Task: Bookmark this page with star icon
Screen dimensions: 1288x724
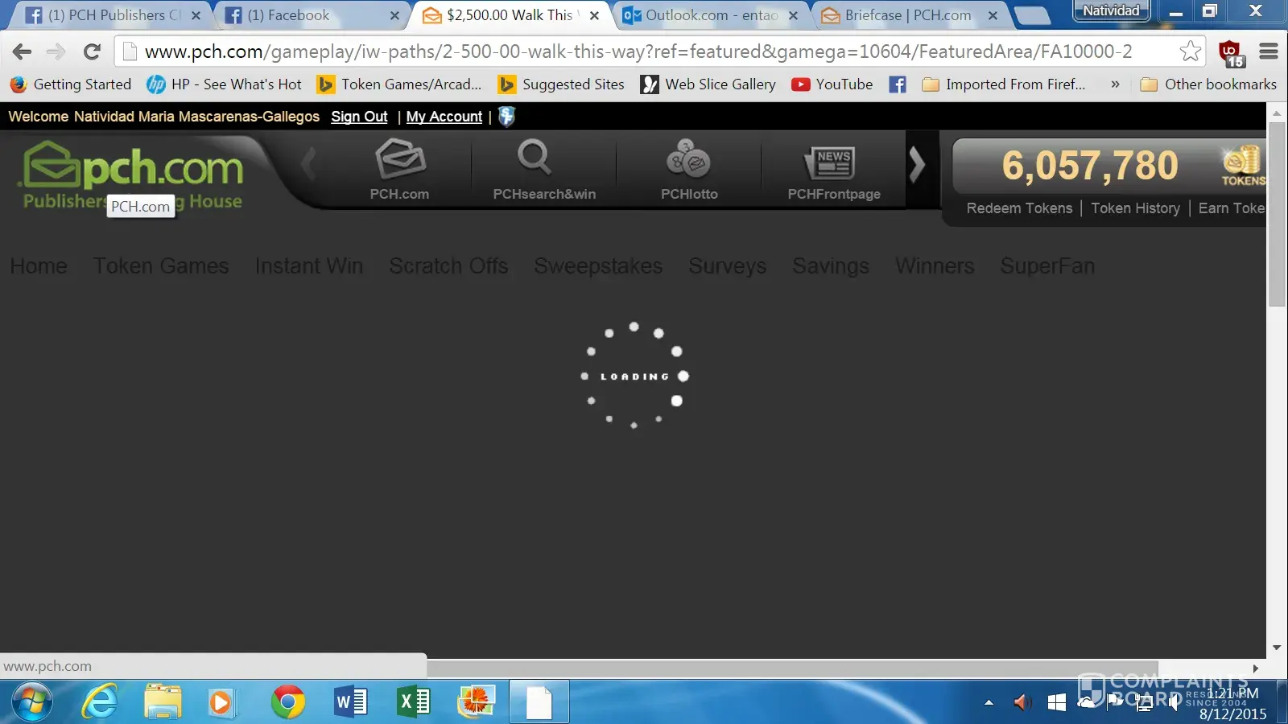Action: point(1190,51)
